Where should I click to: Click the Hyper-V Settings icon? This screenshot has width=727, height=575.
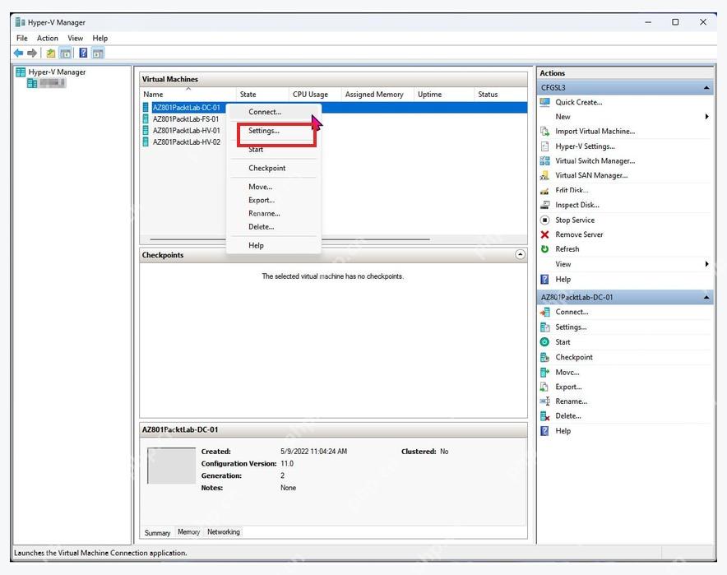click(544, 146)
